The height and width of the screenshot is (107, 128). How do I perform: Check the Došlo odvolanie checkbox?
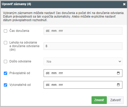tap(5, 61)
